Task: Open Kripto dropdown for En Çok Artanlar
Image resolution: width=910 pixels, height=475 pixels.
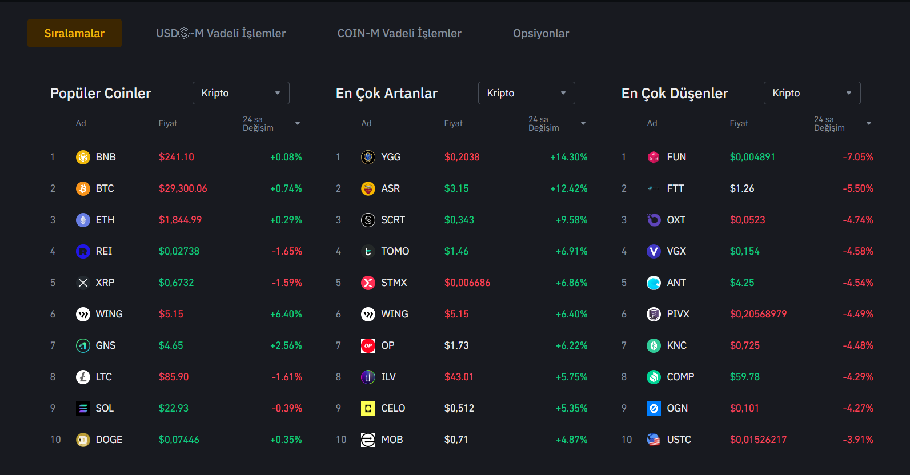Action: (x=526, y=93)
